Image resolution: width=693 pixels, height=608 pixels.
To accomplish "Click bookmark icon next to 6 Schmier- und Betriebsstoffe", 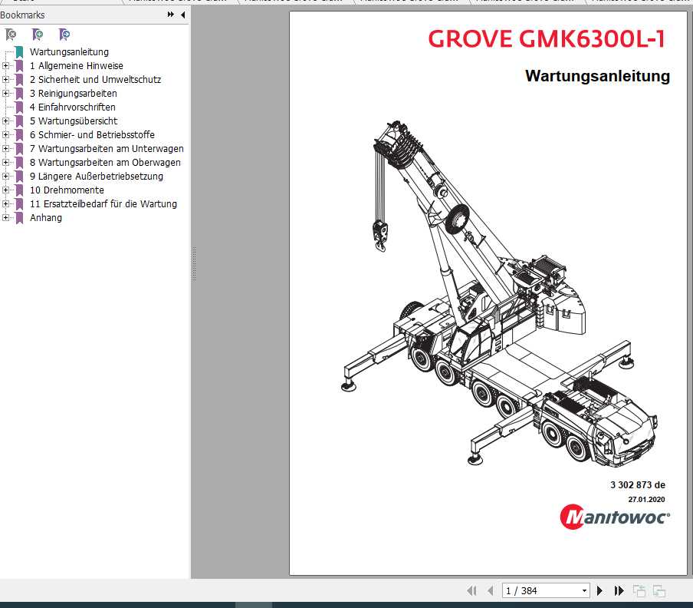I will [19, 134].
